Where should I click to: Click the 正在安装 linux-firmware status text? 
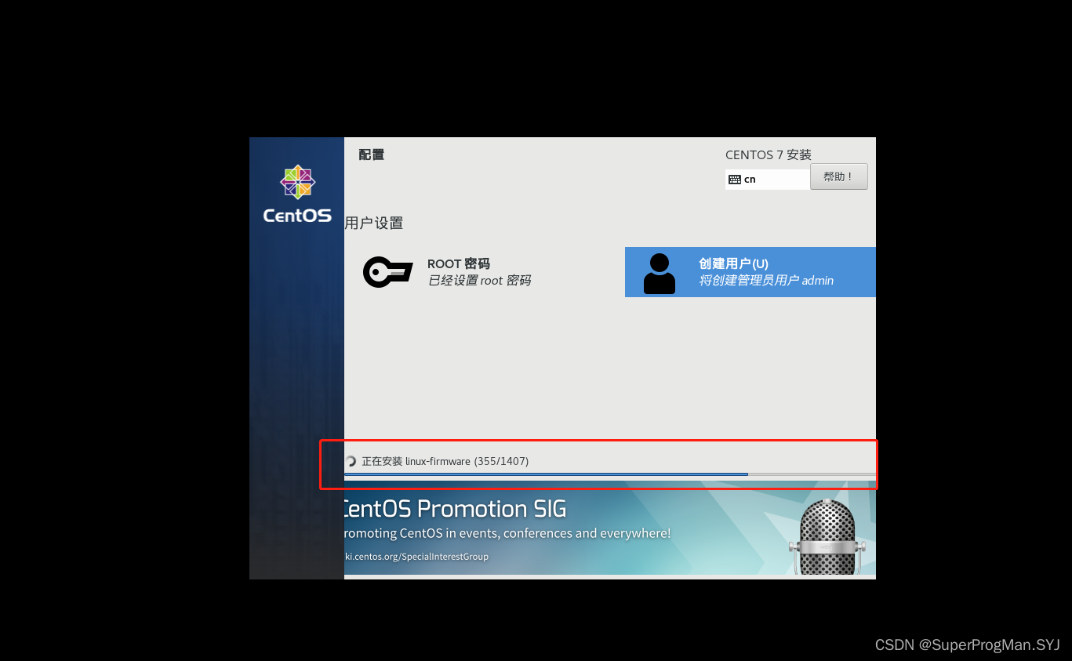point(445,461)
